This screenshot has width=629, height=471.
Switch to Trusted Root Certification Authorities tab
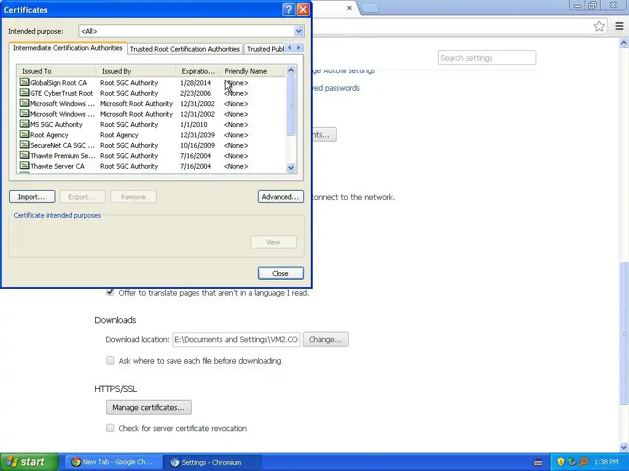click(185, 49)
